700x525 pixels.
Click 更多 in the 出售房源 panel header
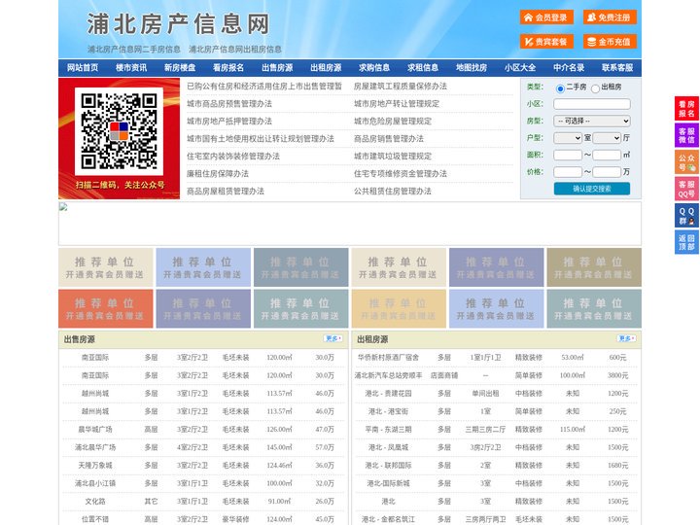[x=333, y=339]
